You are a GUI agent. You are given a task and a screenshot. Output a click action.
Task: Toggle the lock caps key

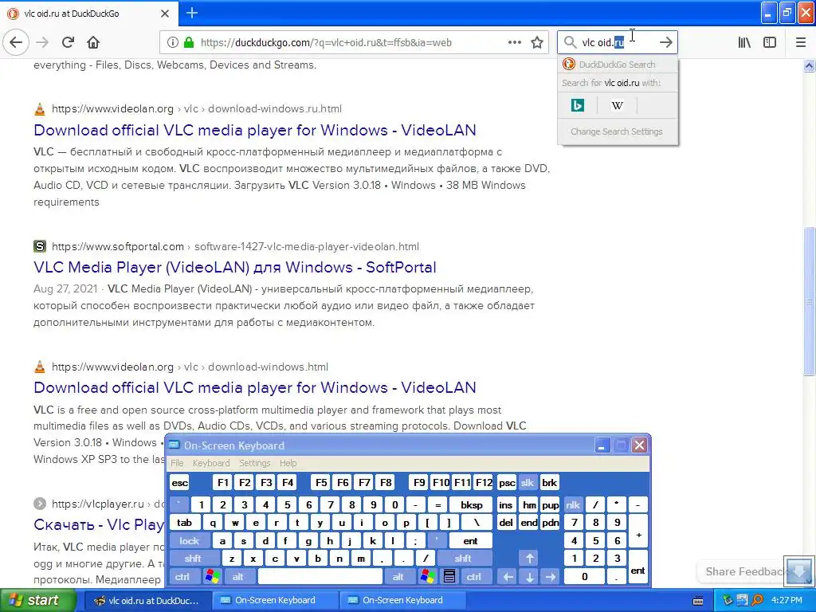click(x=190, y=541)
